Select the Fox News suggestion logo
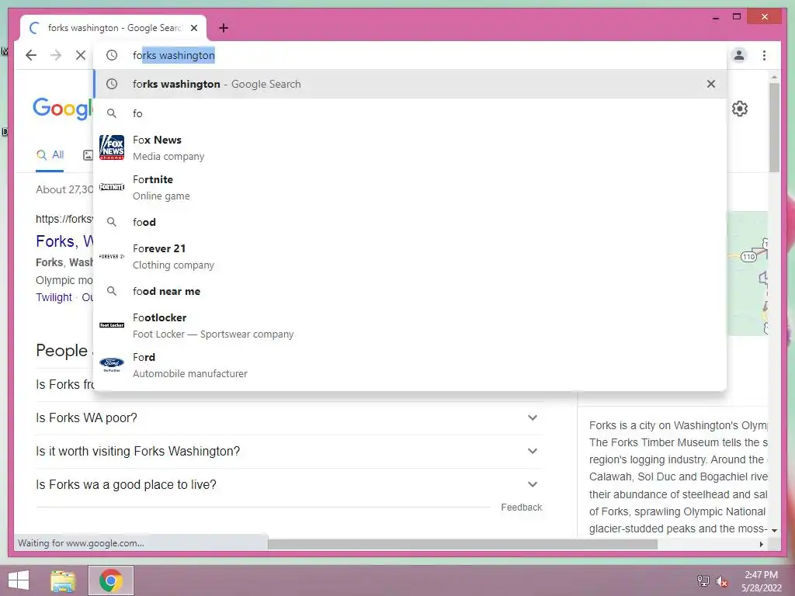795x596 pixels. tap(112, 147)
